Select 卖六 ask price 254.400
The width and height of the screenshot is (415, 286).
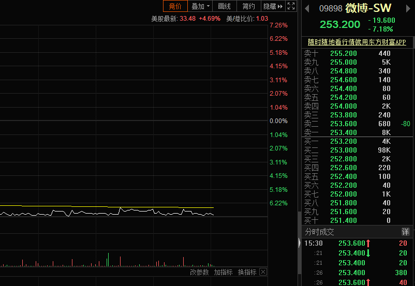point(344,88)
